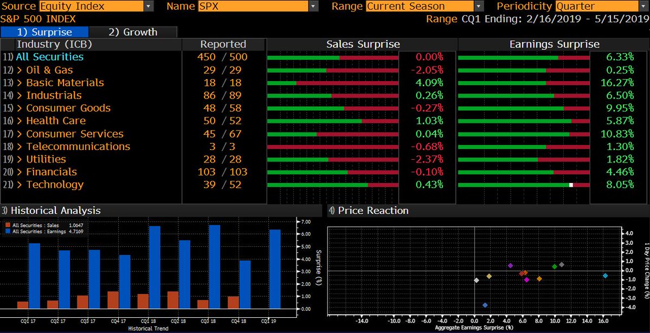Click the yellow diamond in Price Reaction
Image resolution: width=650 pixels, height=333 pixels.
pyautogui.click(x=489, y=276)
